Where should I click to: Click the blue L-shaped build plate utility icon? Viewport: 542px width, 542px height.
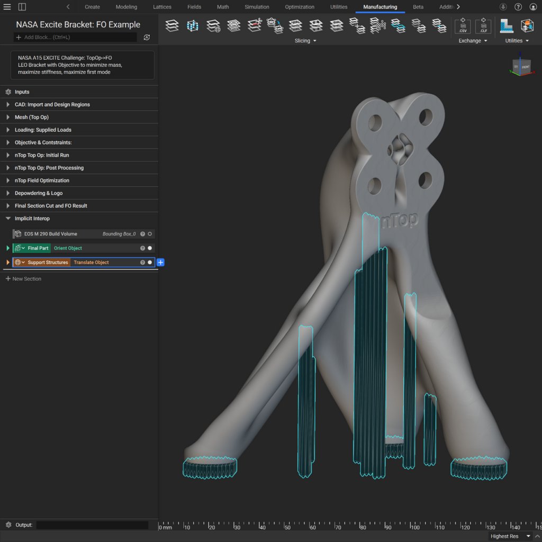click(x=507, y=26)
